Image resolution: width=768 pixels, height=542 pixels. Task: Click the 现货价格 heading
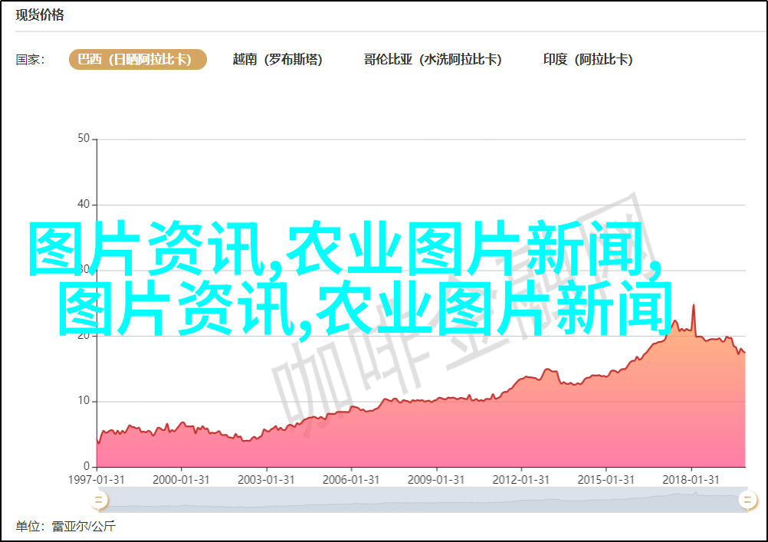40,15
